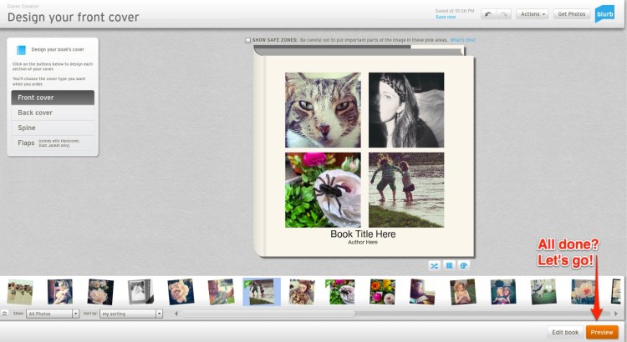Click the redo arrow icon
The width and height of the screenshot is (627, 342).
pos(504,14)
